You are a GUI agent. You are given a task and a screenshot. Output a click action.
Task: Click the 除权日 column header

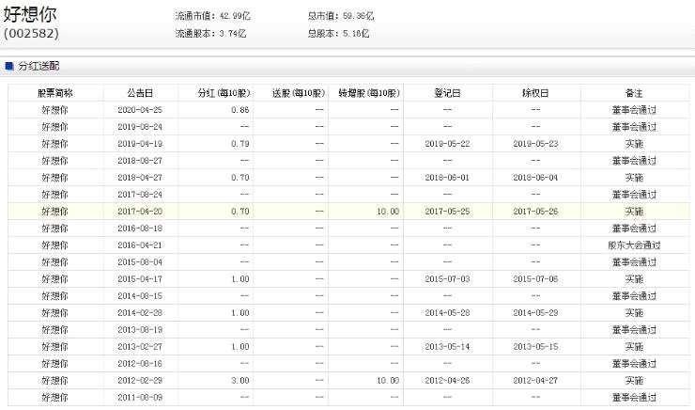pos(535,93)
